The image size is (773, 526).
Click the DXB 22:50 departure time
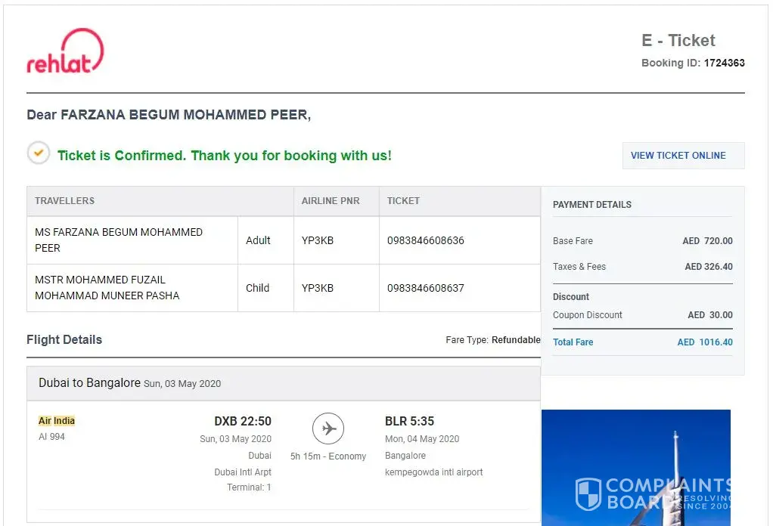[243, 421]
